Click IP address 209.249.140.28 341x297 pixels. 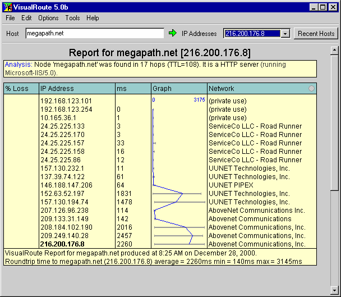[64, 236]
